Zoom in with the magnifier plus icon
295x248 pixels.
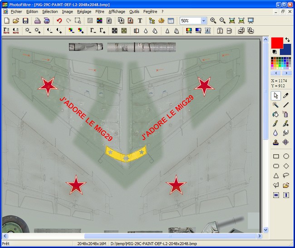(x=213, y=21)
